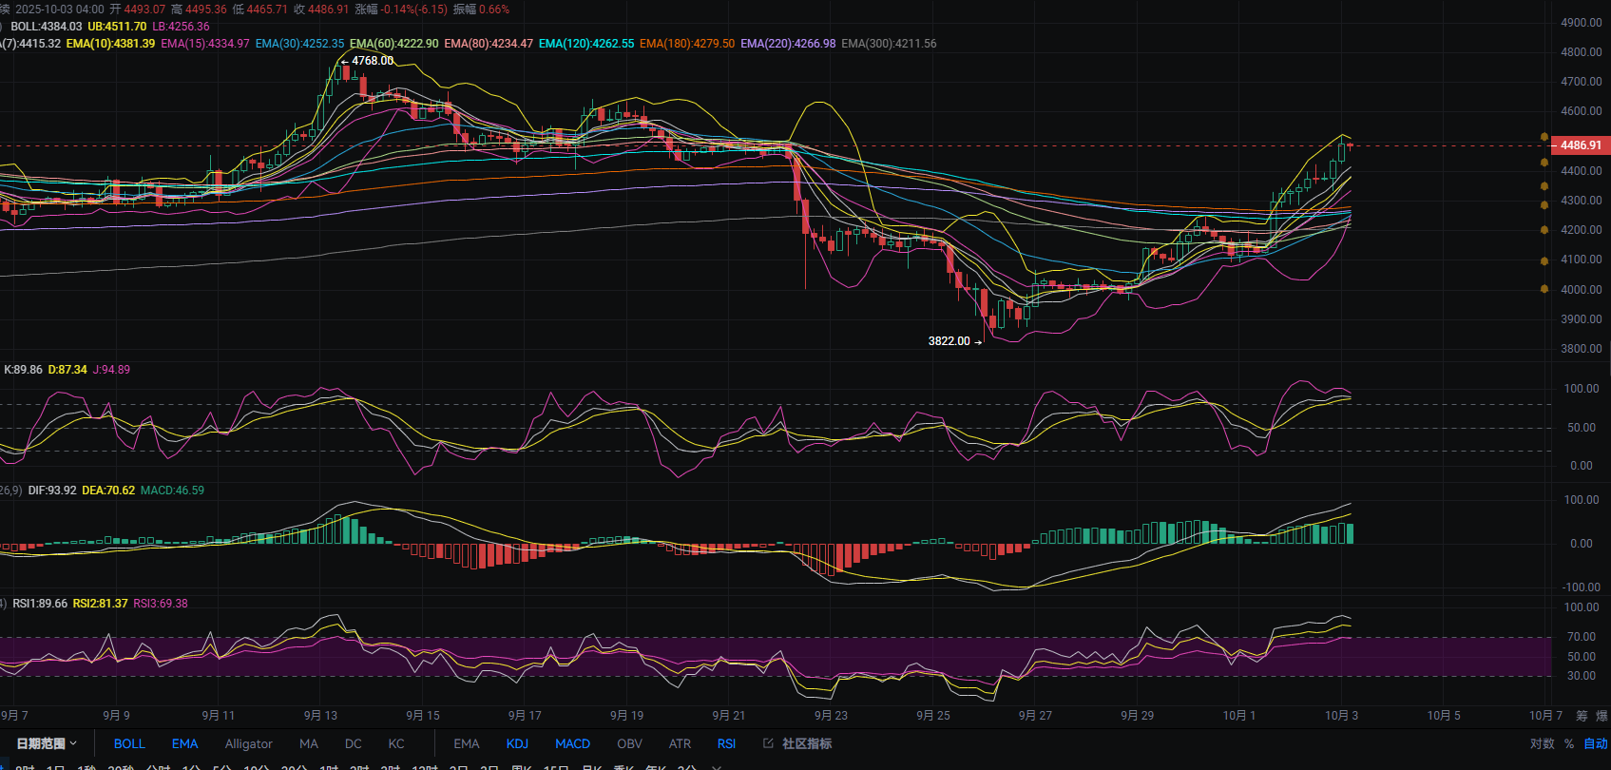Enable the ATR indicator
Screen dimensions: 1611x770
(680, 743)
